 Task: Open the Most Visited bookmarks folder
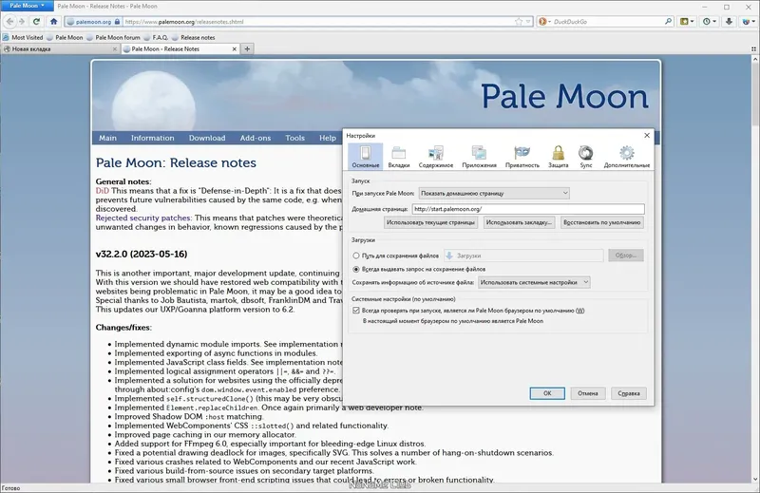coord(23,37)
